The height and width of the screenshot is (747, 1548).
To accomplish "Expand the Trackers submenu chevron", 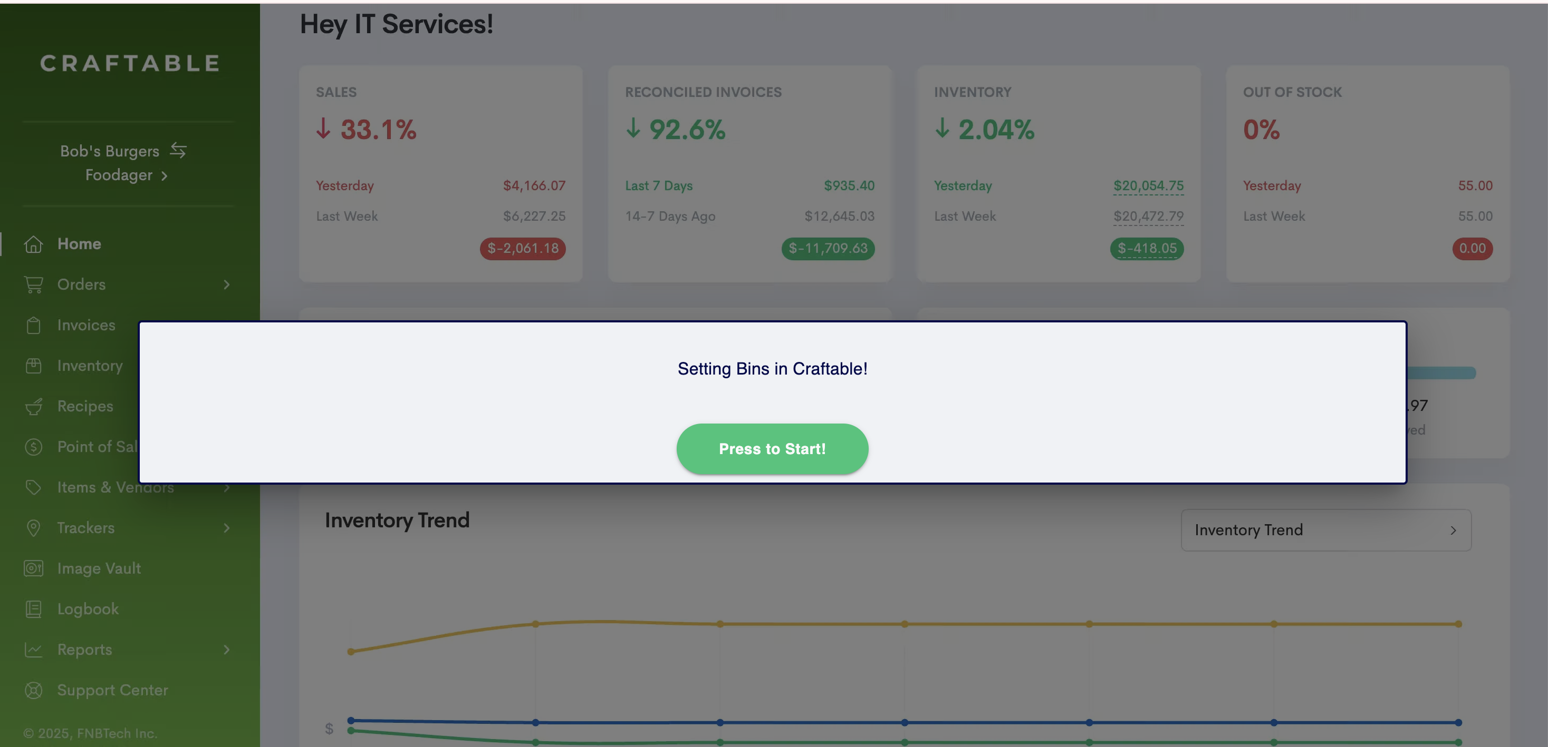I will point(227,528).
